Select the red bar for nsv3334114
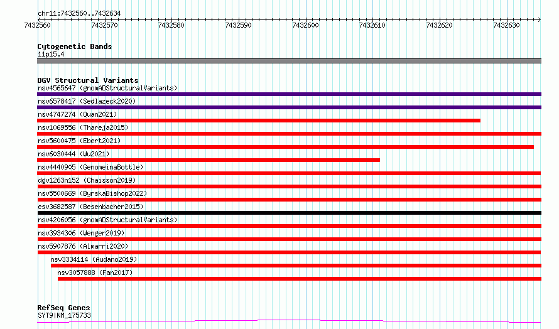The image size is (559, 329). (x=296, y=266)
